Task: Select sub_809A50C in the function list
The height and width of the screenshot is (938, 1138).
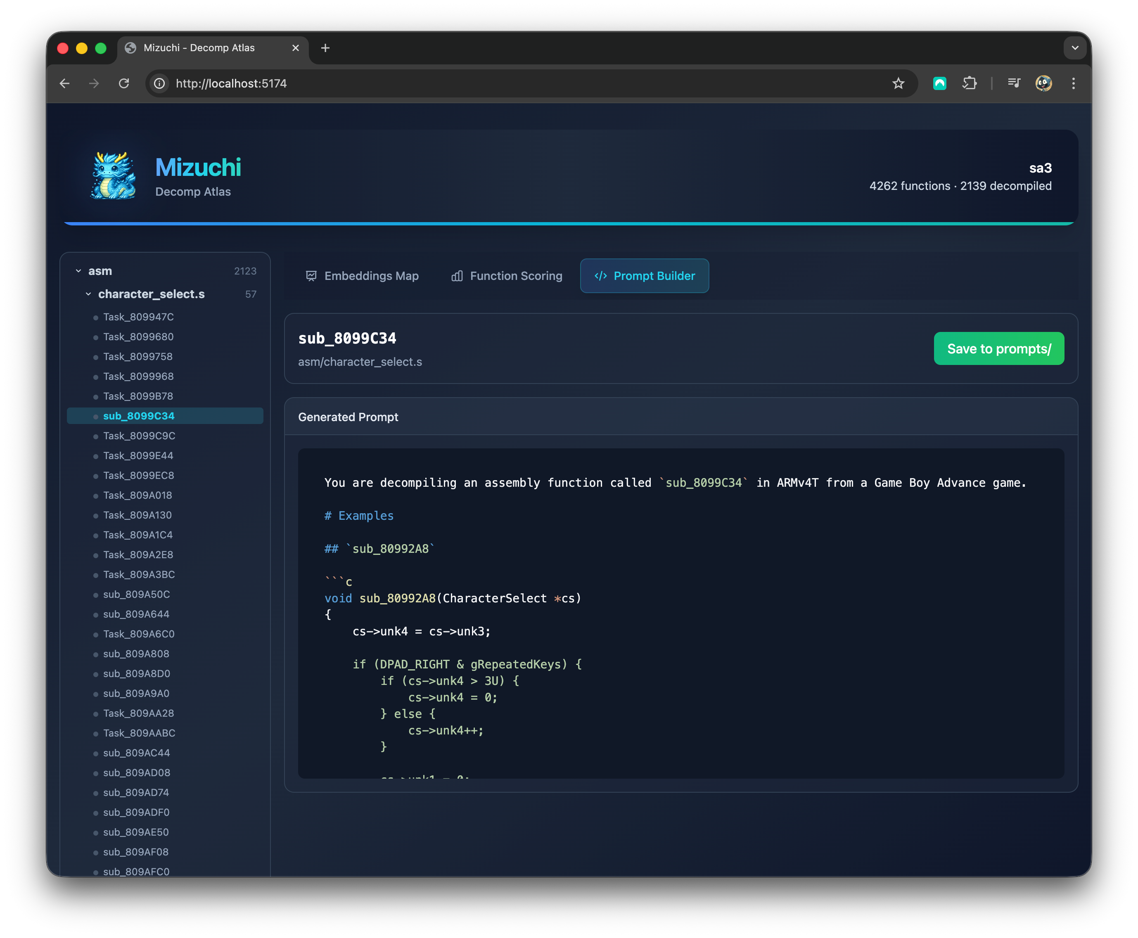Action: tap(136, 595)
